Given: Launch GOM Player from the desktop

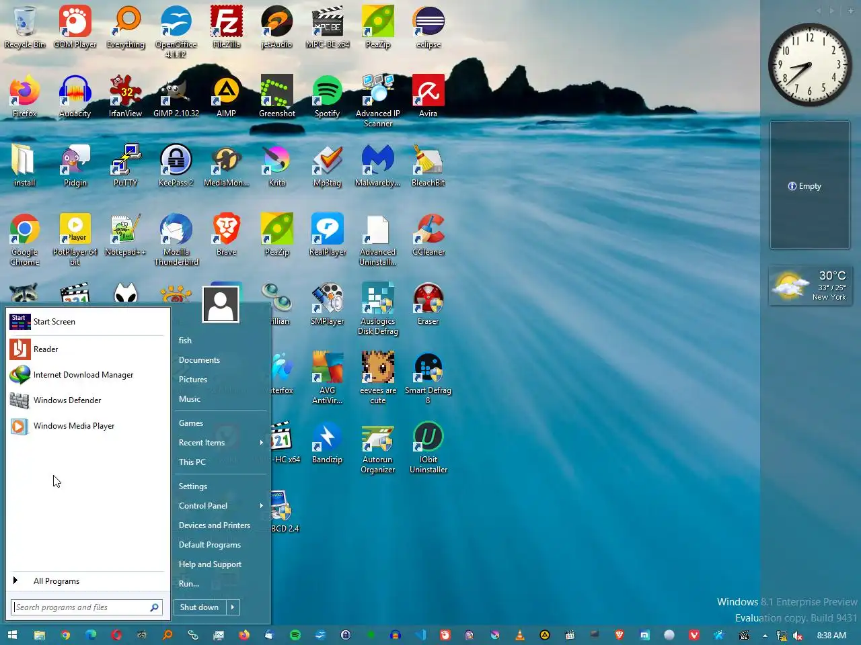Looking at the screenshot, I should pos(75,27).
